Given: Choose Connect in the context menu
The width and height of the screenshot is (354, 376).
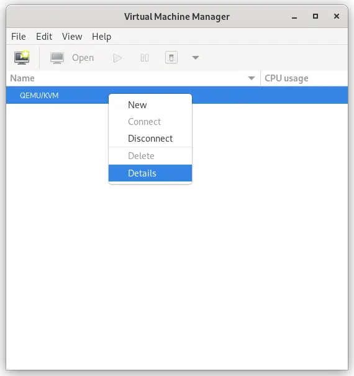Looking at the screenshot, I should pyautogui.click(x=150, y=122).
